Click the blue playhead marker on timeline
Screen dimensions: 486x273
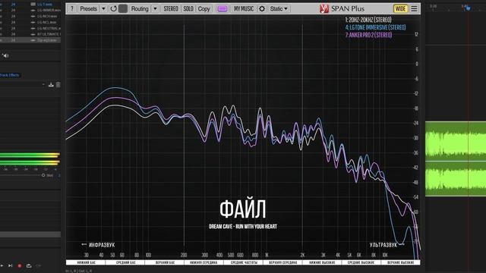(468, 8)
